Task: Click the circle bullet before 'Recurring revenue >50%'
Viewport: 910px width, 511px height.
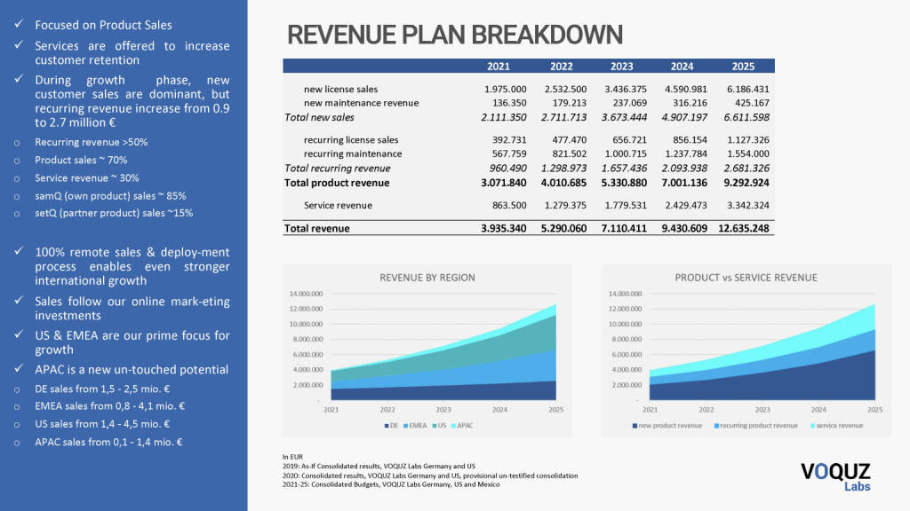Action: point(19,142)
